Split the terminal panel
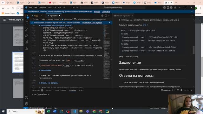Image resolution: width=203 pixels, height=114 pixels. click(178, 90)
